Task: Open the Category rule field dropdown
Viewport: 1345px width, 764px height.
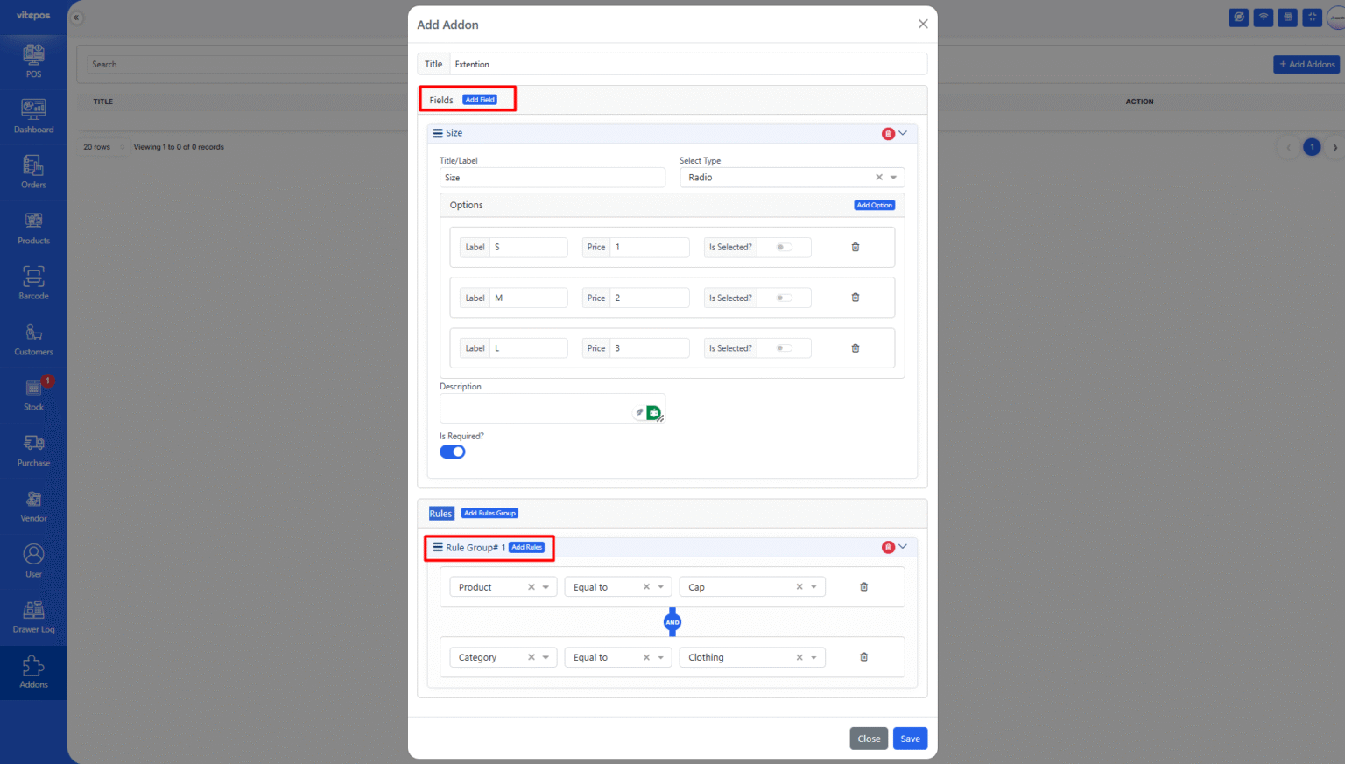Action: click(503, 657)
